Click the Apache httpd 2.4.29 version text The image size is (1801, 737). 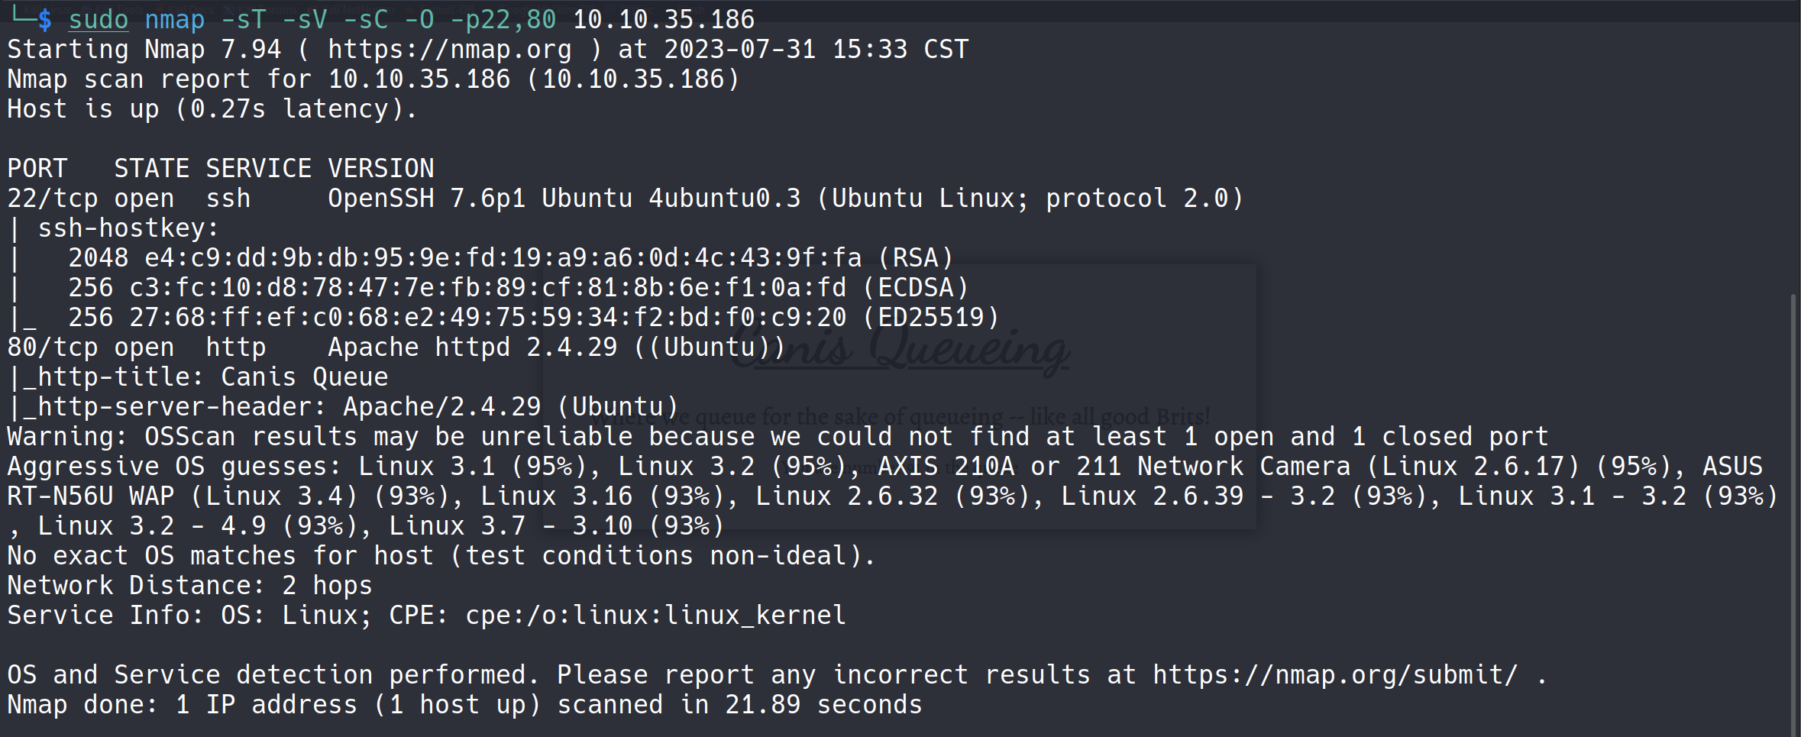472,347
